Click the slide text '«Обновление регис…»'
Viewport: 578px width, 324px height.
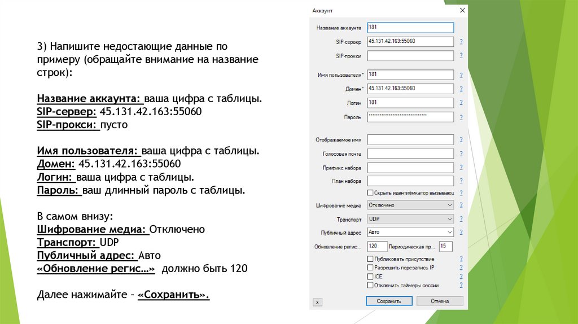click(x=96, y=268)
